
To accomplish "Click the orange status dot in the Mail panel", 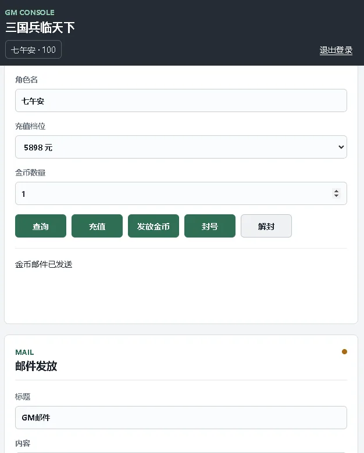I will [x=344, y=351].
